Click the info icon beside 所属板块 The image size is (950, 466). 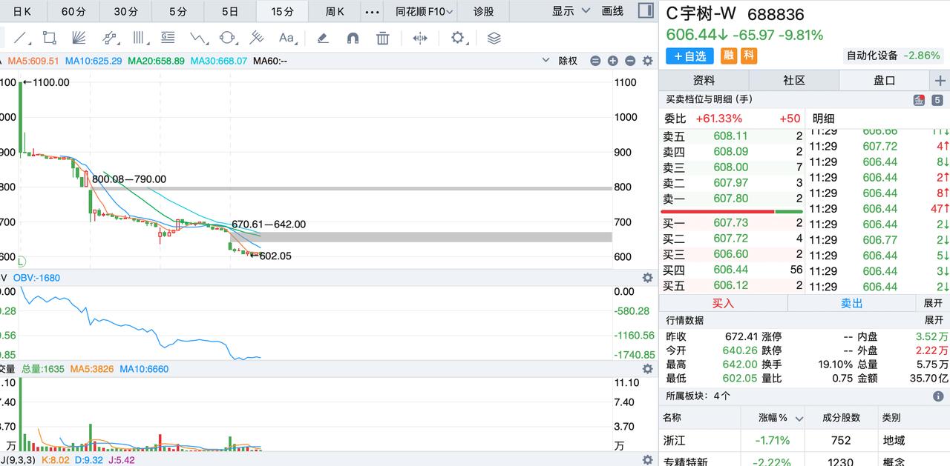(x=938, y=396)
